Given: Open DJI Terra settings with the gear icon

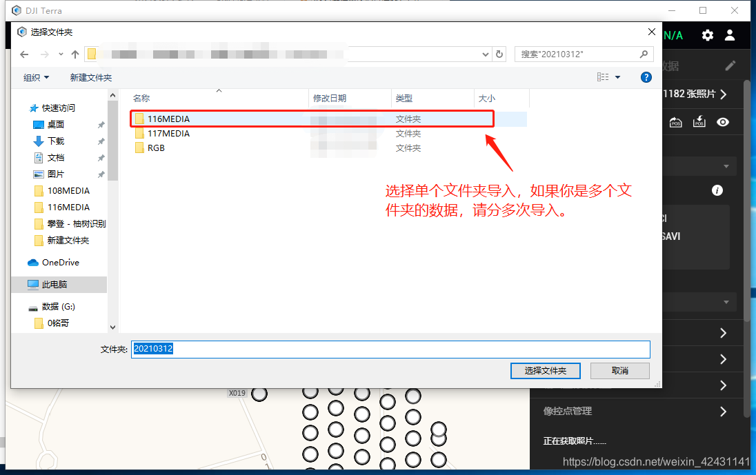Looking at the screenshot, I should pyautogui.click(x=709, y=34).
